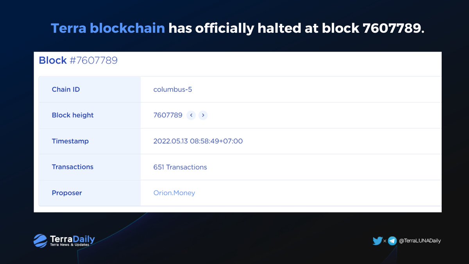Click the 651 Transactions value
The height and width of the screenshot is (264, 469).
pyautogui.click(x=180, y=167)
